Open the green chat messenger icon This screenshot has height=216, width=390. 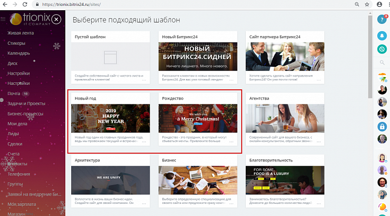382,49
